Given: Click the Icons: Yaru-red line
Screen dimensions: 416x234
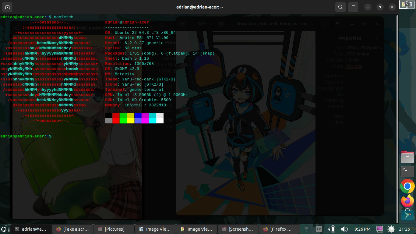Looking at the screenshot, I should (134, 84).
